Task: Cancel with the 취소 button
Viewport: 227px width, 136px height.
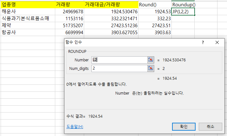Action: 210,127
